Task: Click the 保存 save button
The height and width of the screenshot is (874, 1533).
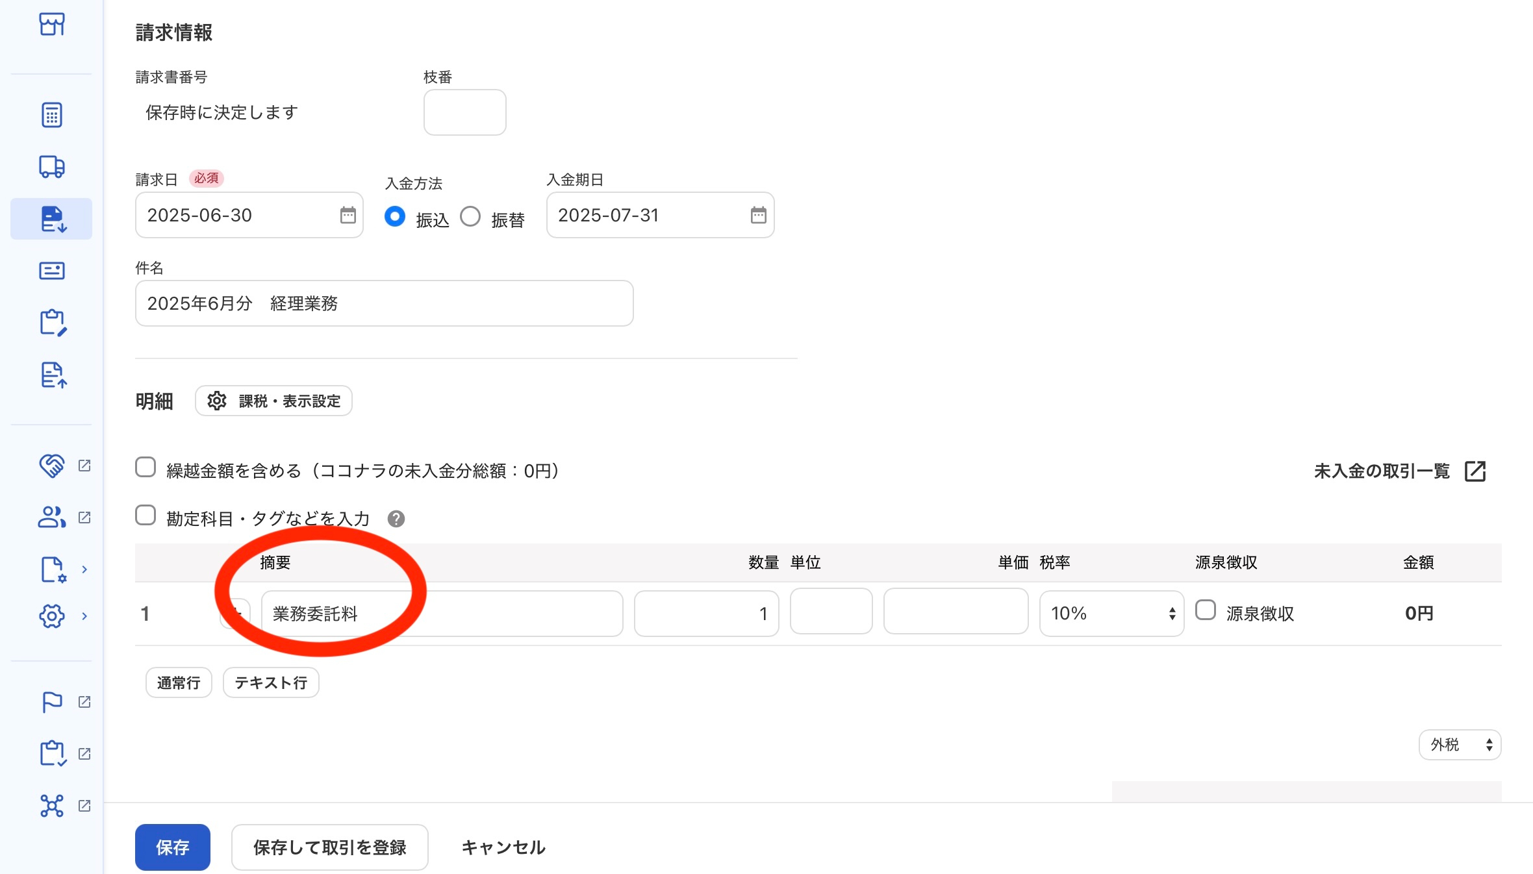Action: pos(172,847)
